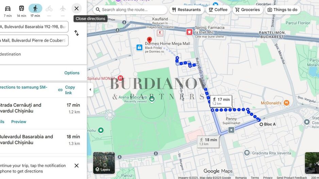Open the Layers map thumbnail

point(104,163)
